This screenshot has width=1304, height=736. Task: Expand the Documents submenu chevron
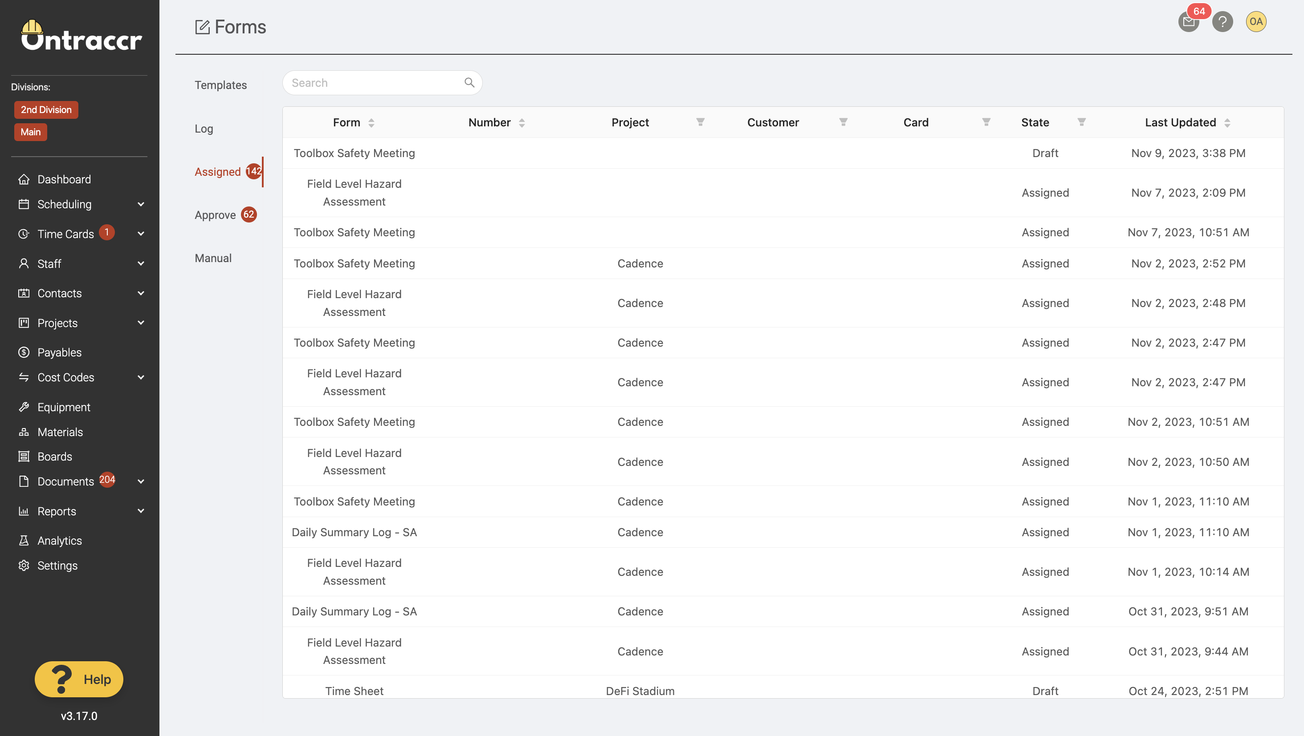pos(141,481)
